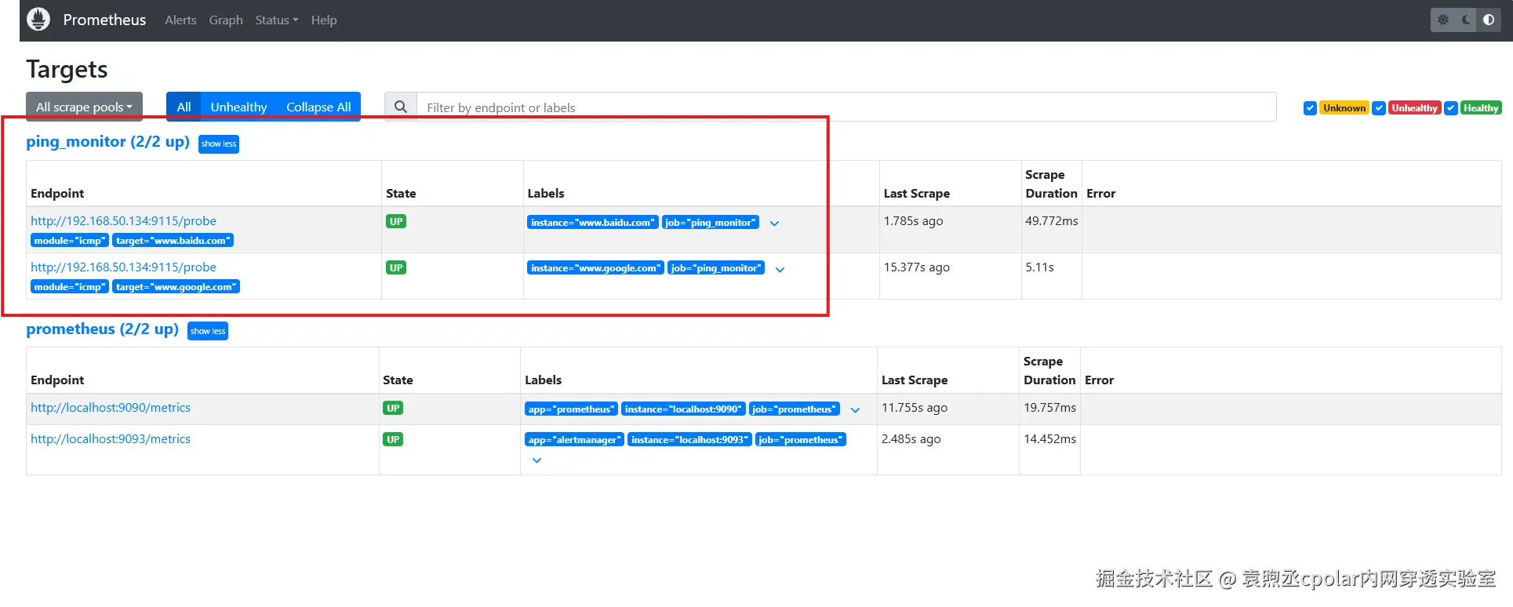1513x607 pixels.
Task: Focus the Filter by endpoint or labels field
Action: (846, 107)
